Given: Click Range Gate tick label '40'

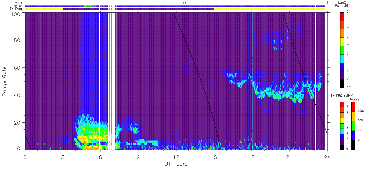Looking at the screenshot, I should [x=17, y=95].
